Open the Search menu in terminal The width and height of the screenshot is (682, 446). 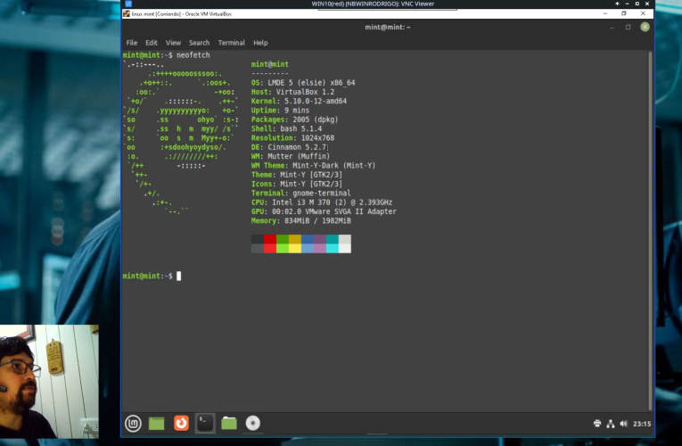point(199,43)
